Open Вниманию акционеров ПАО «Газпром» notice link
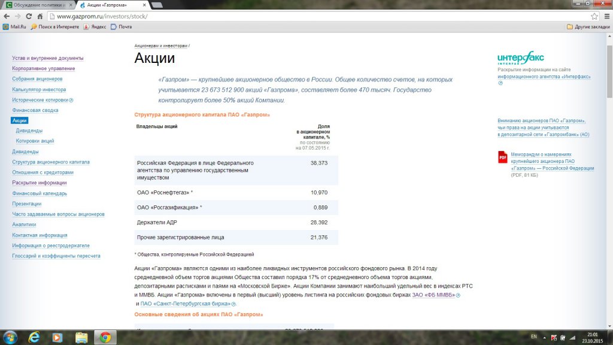Viewport: 613px width, 345px height. coord(543,128)
